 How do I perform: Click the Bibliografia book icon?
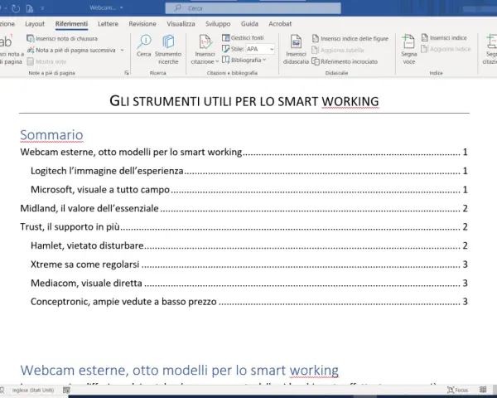coord(225,60)
